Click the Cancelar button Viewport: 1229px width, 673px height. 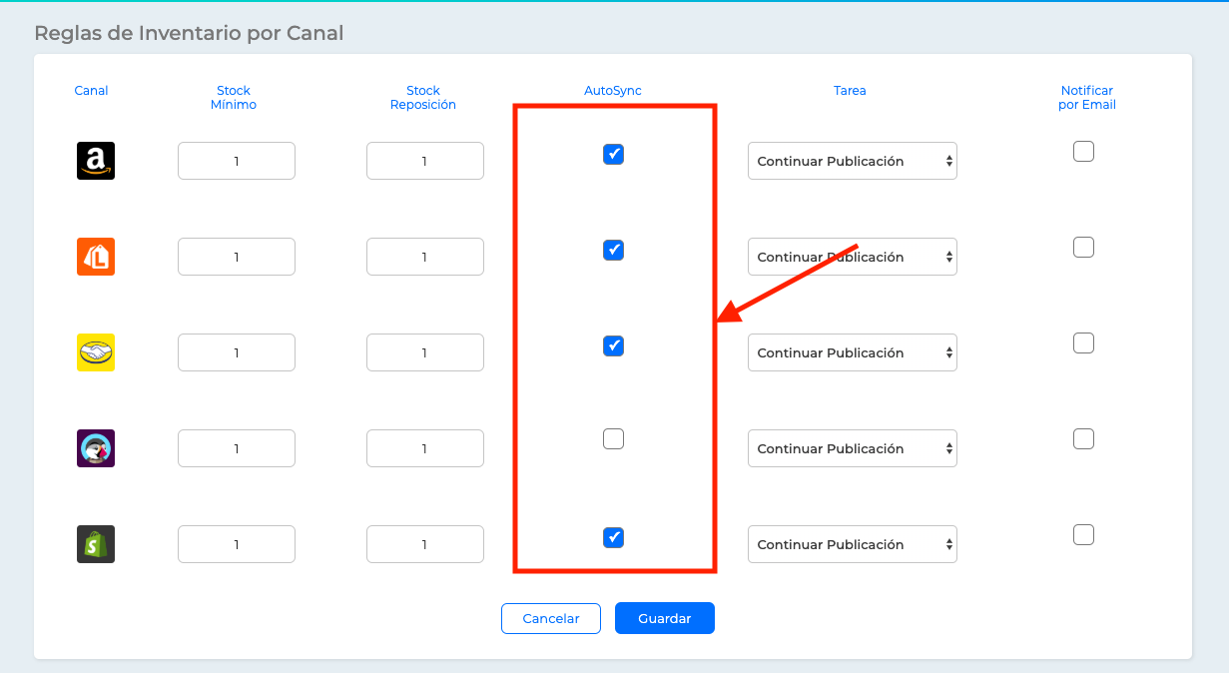[551, 618]
